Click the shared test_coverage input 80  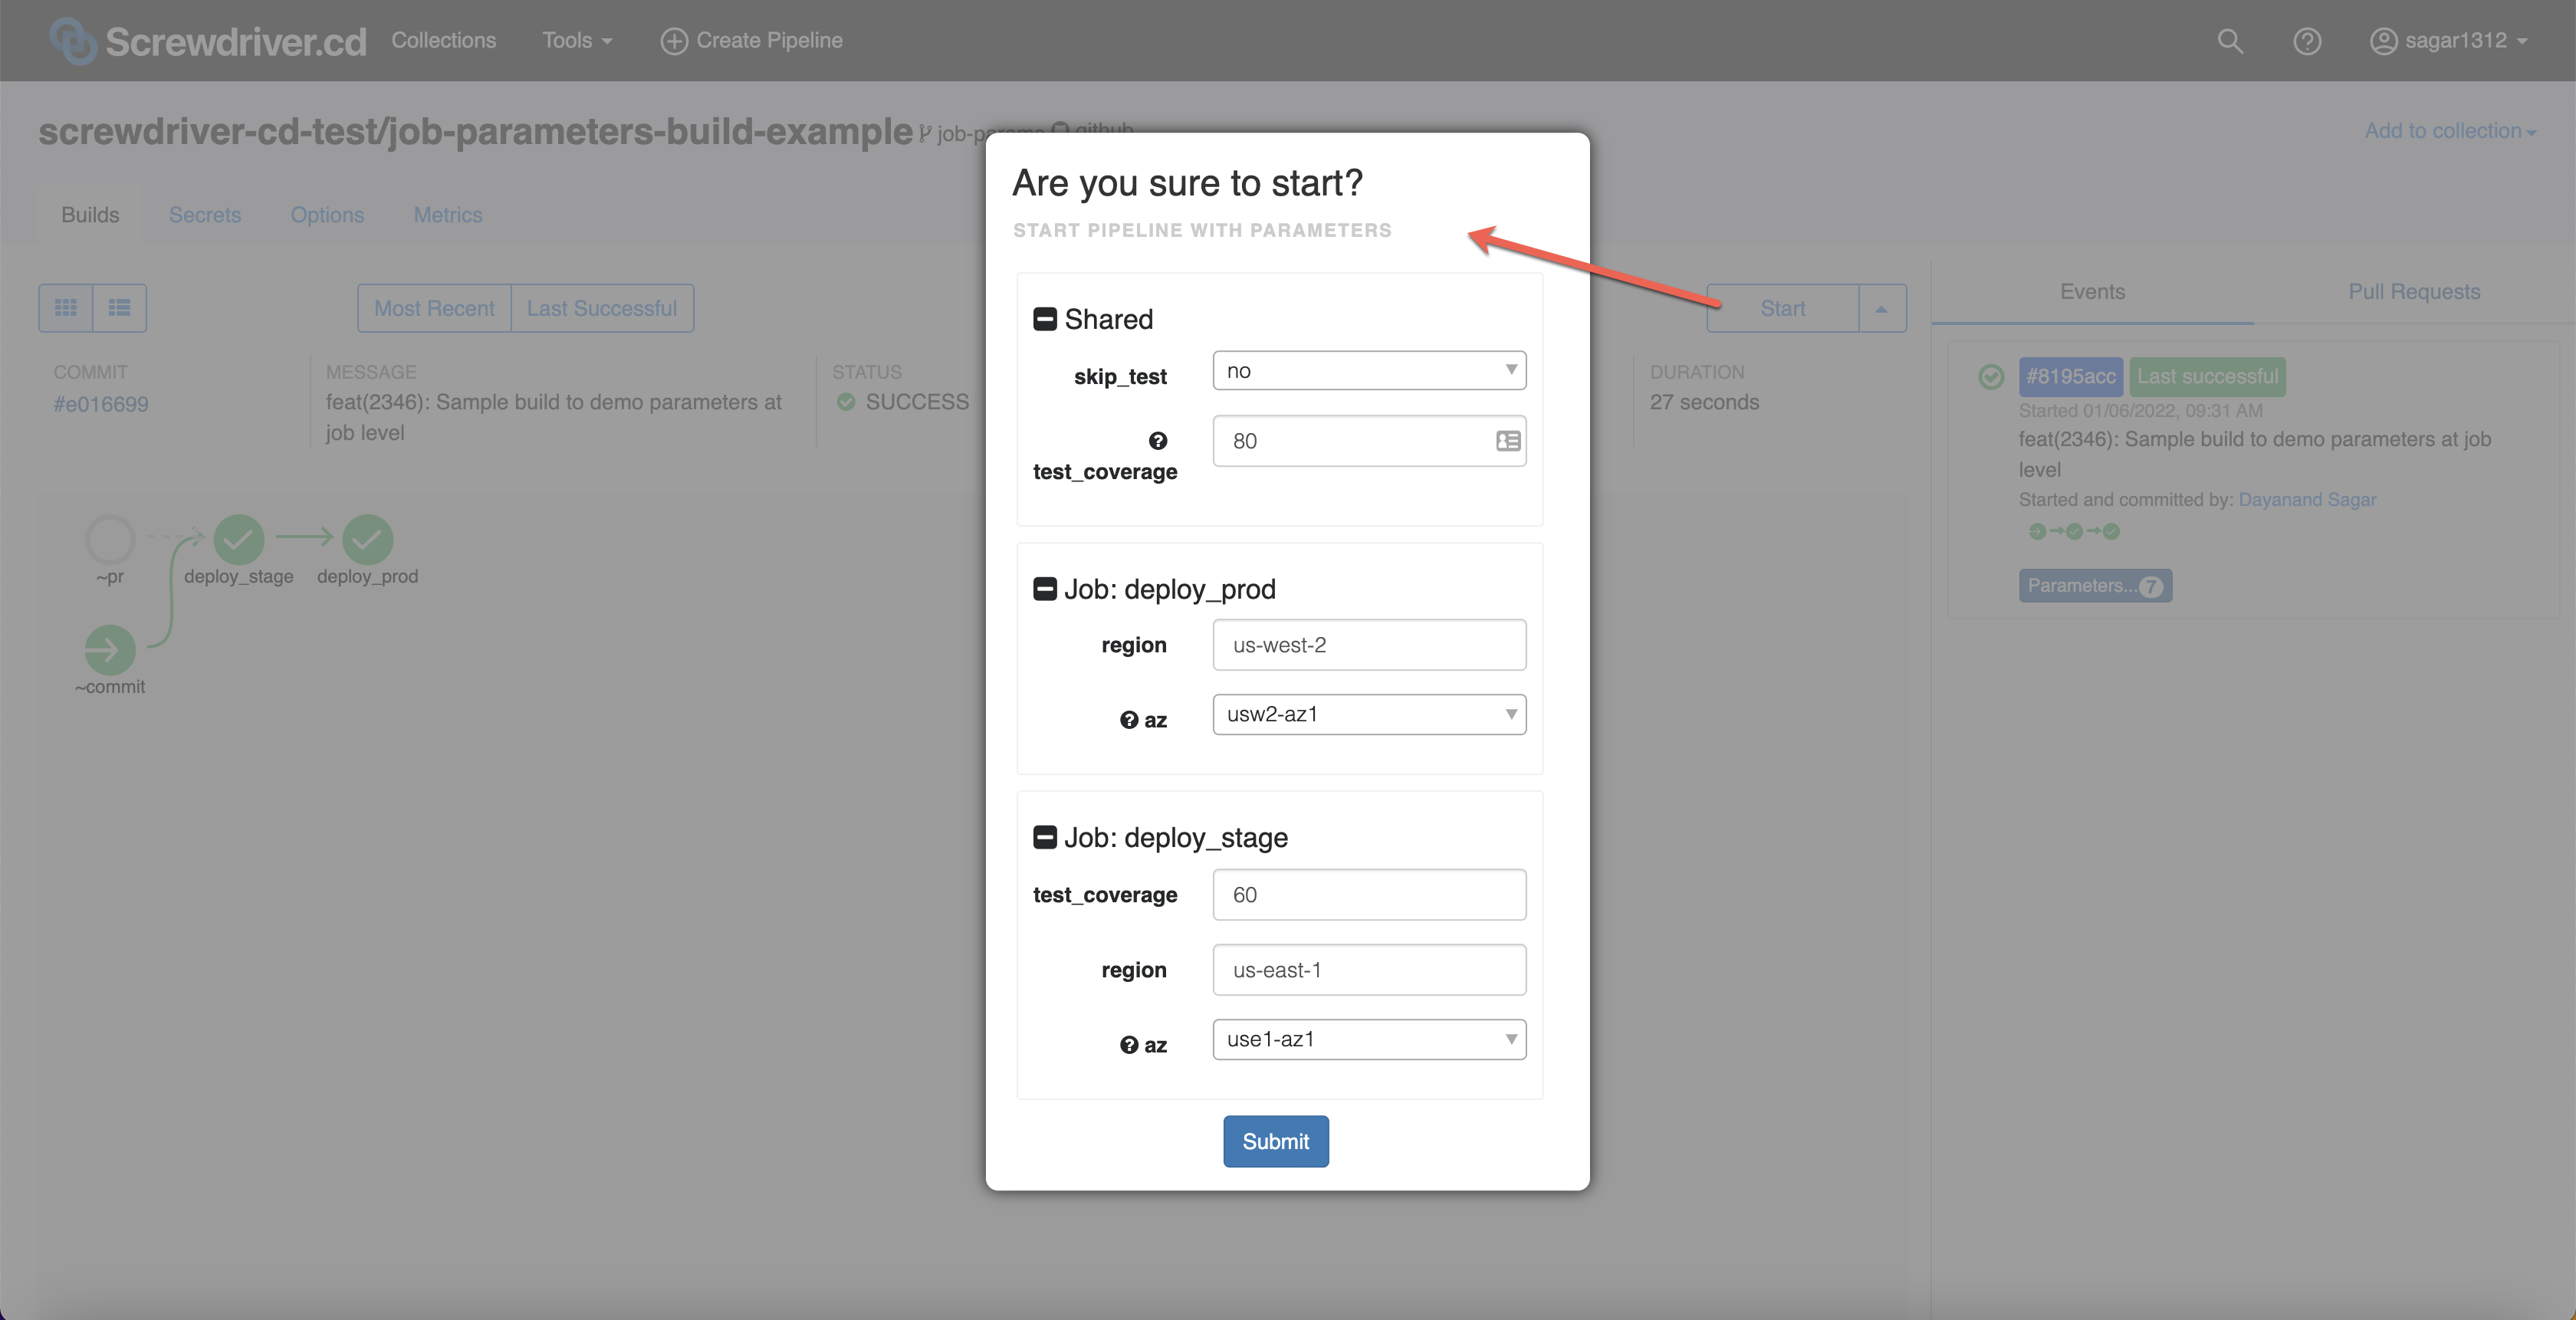tap(1369, 441)
